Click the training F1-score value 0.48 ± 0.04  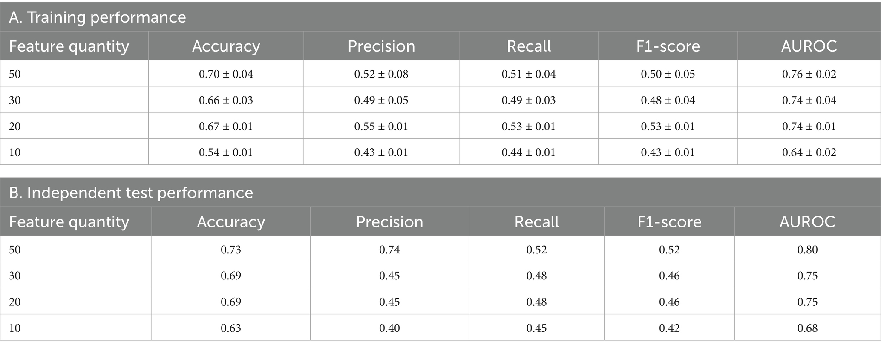(x=668, y=101)
